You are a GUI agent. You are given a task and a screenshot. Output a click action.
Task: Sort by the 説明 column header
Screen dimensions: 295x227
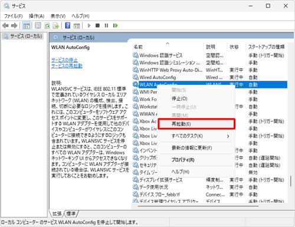(215, 47)
